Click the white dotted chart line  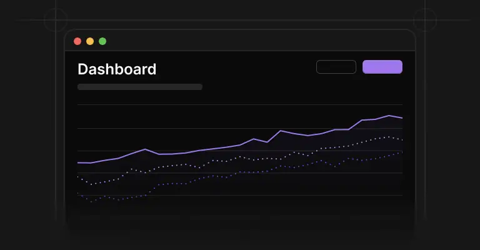240,157
